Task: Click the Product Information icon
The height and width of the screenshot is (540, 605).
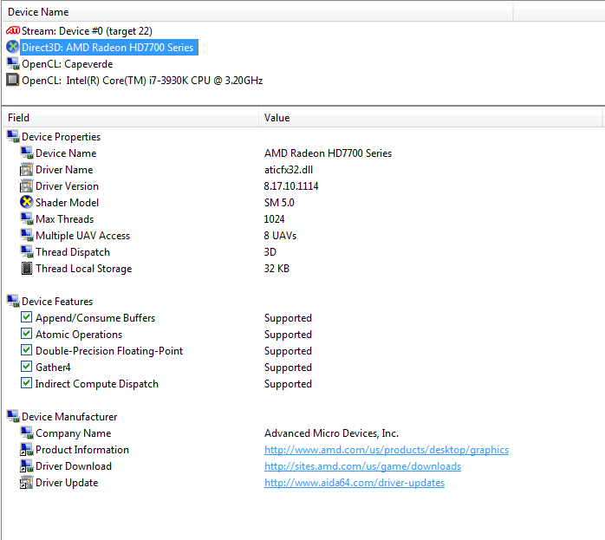Action: pyautogui.click(x=27, y=449)
